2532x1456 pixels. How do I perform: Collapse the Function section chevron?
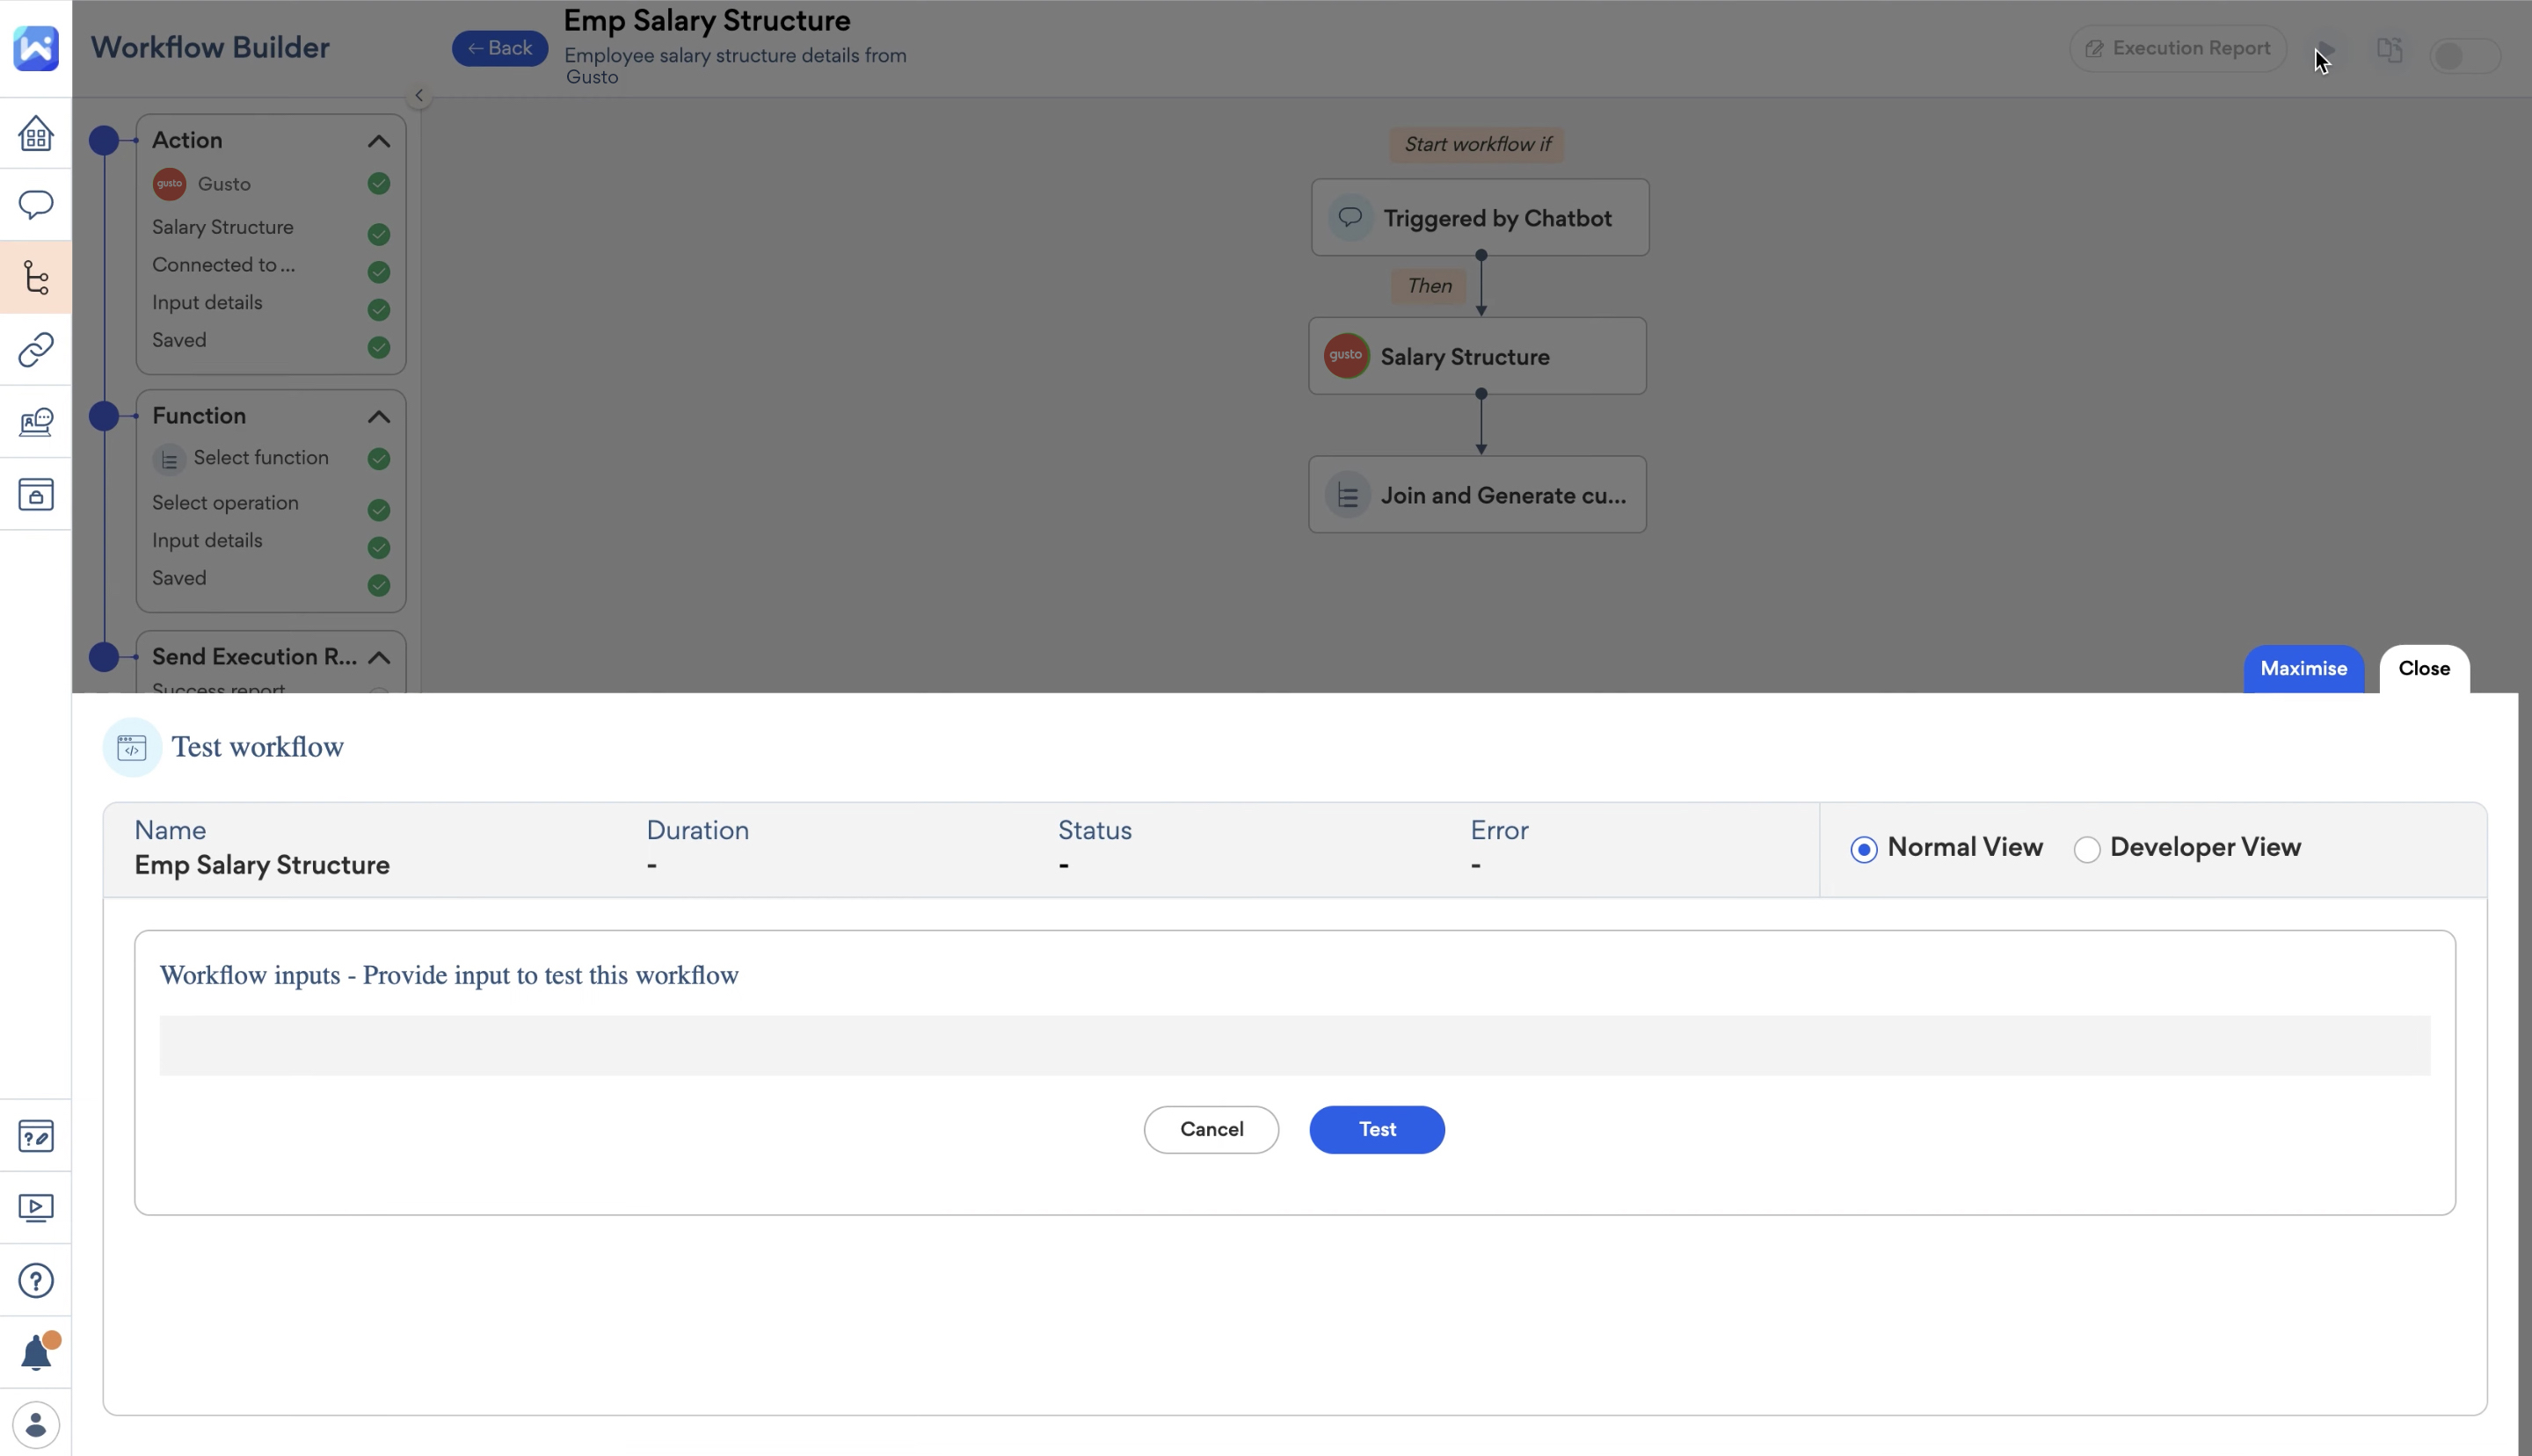[x=378, y=416]
